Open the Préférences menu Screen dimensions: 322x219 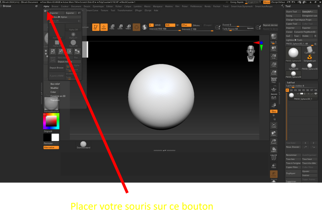(196, 6)
